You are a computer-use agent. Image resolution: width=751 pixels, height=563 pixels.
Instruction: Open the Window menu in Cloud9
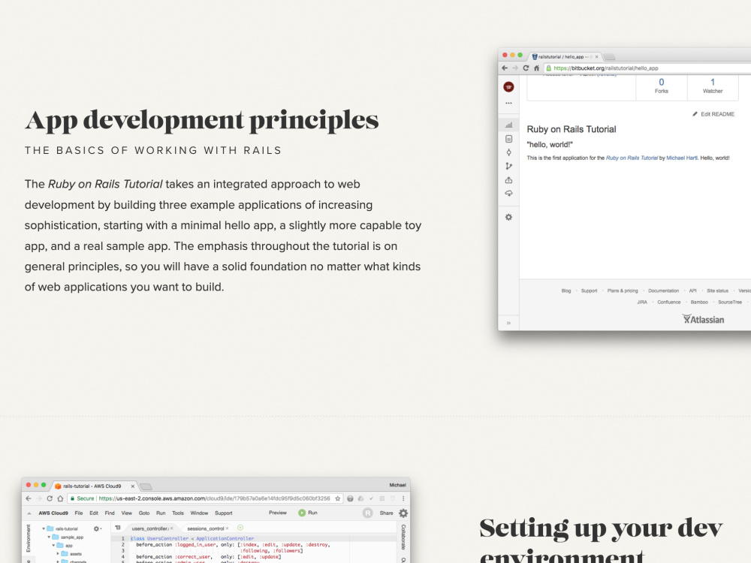[x=199, y=513]
